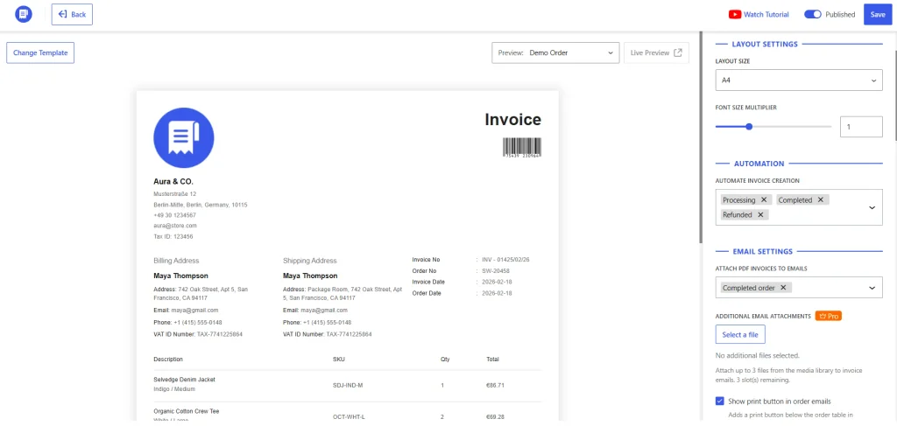This screenshot has height=426, width=897.
Task: Click the preview pane vertical scrollbar
Action: coord(702,137)
